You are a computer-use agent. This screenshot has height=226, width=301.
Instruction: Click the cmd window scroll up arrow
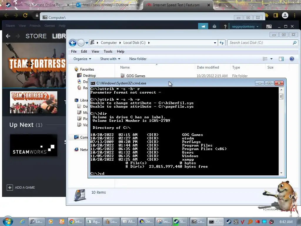pyautogui.click(x=281, y=89)
